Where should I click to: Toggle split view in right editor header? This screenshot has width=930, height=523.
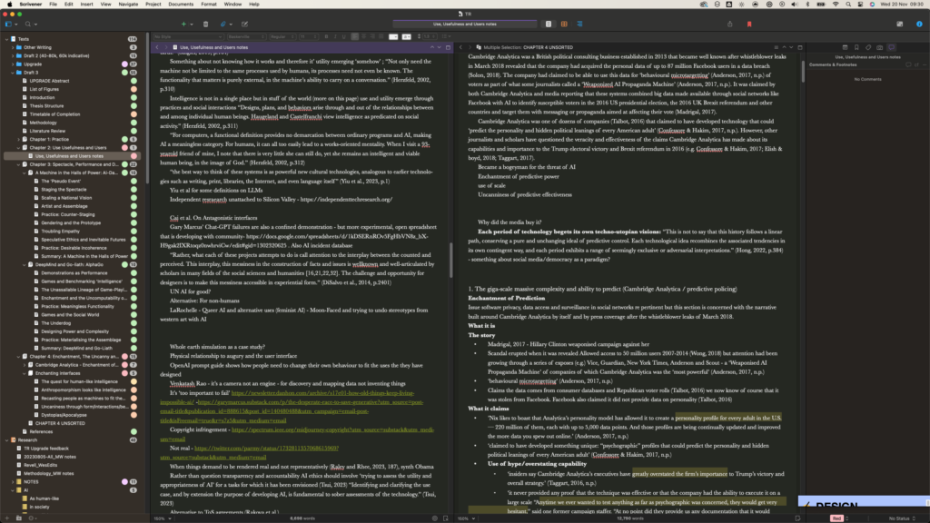tap(799, 47)
